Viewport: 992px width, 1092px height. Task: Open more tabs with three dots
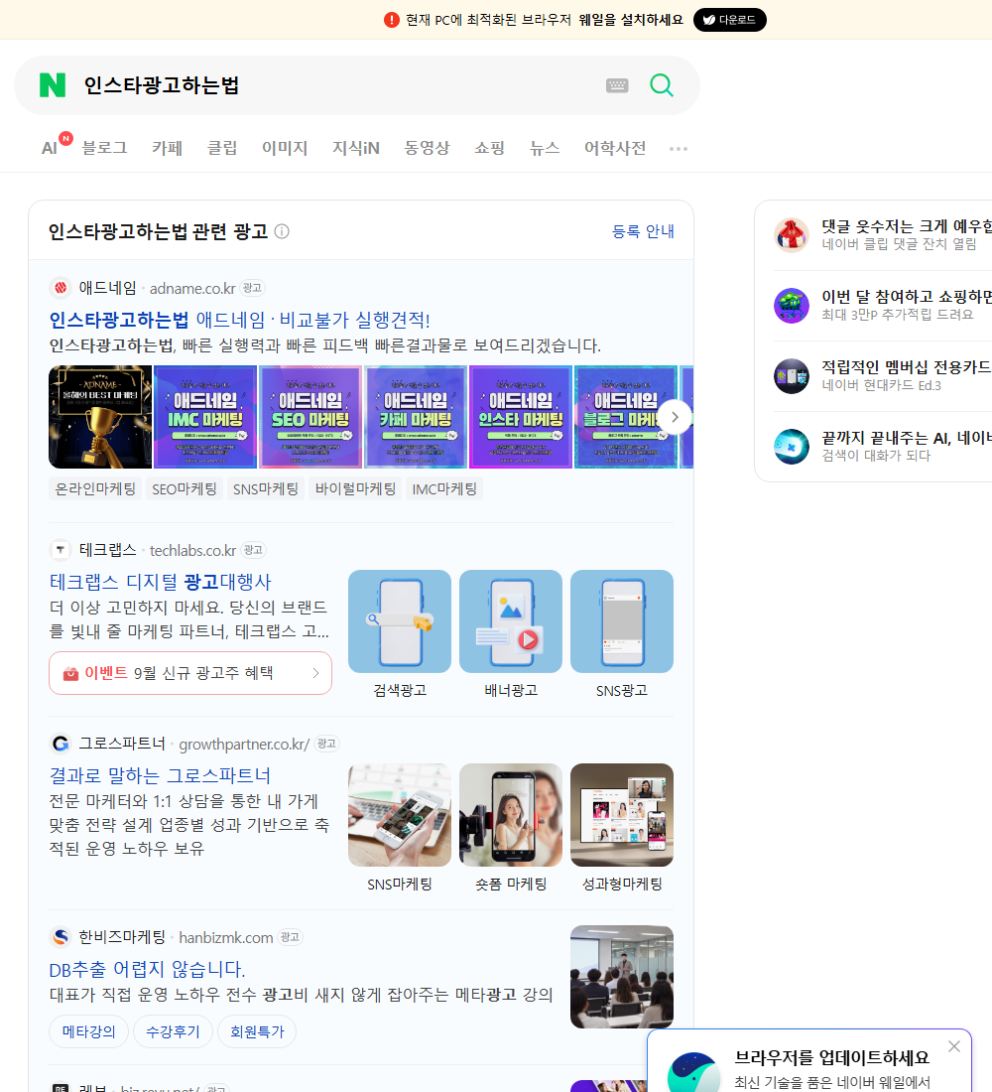pyautogui.click(x=679, y=148)
